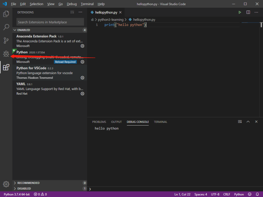Open the Selection menu
The height and width of the screenshot is (197, 263).
pos(36,4)
